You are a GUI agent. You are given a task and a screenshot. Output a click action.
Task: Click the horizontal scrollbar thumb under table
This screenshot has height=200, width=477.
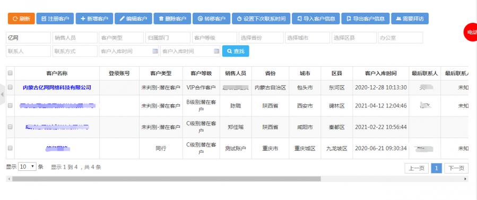pyautogui.click(x=167, y=179)
